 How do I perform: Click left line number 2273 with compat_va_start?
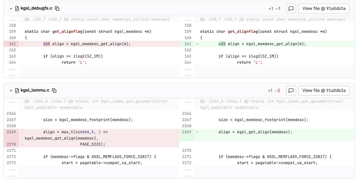click(11, 163)
